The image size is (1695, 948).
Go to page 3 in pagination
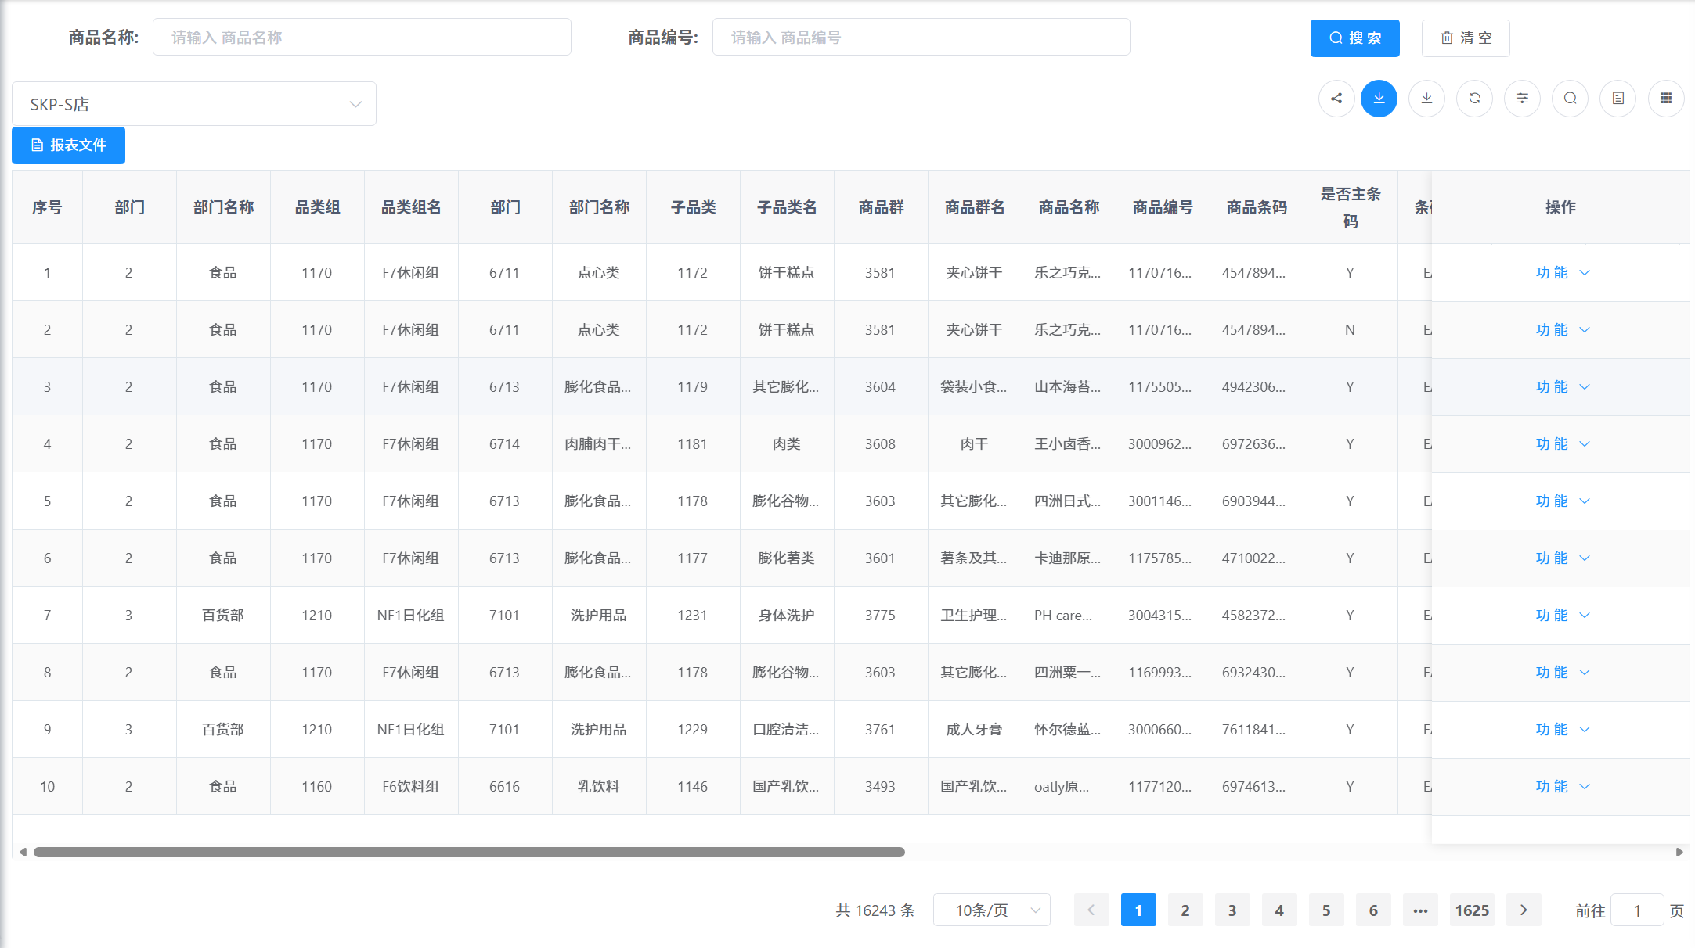1232,910
